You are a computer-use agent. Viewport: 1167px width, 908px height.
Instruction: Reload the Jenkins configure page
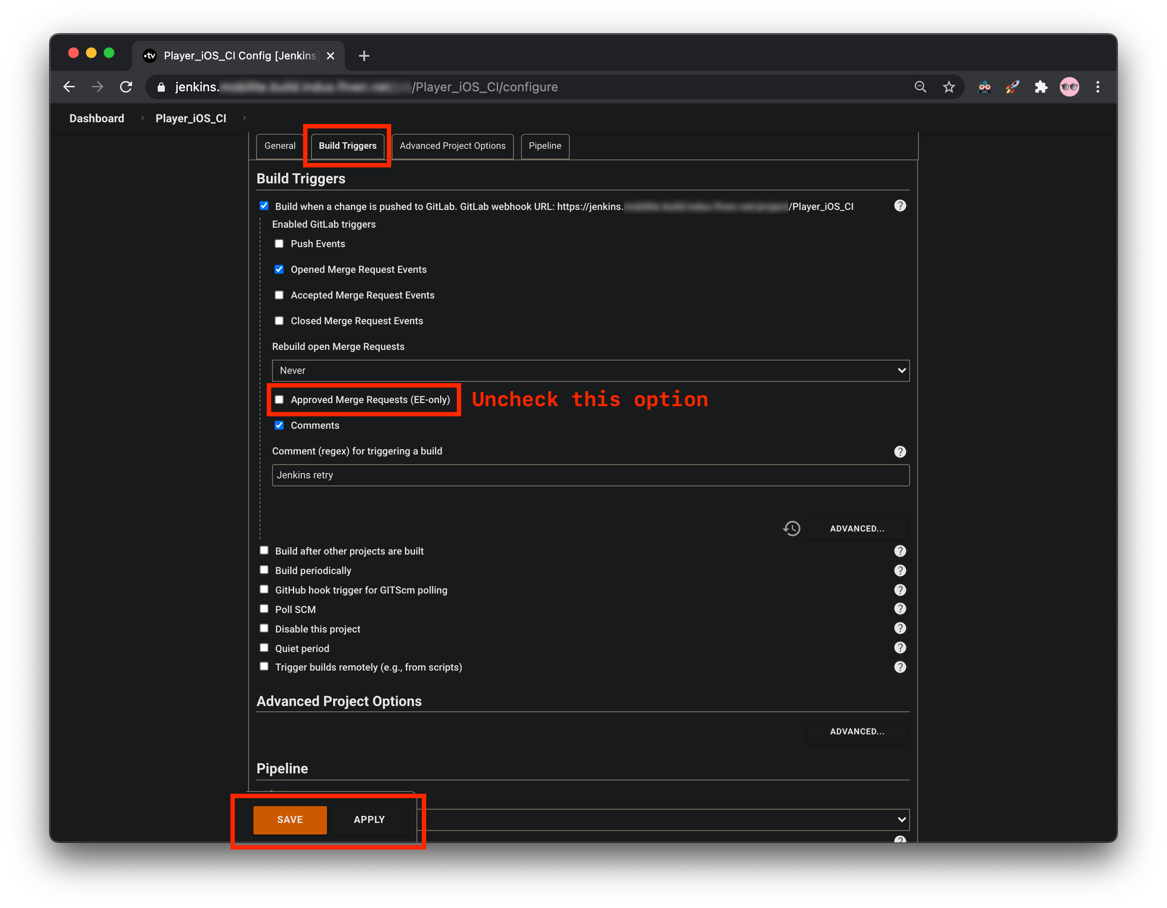(126, 87)
